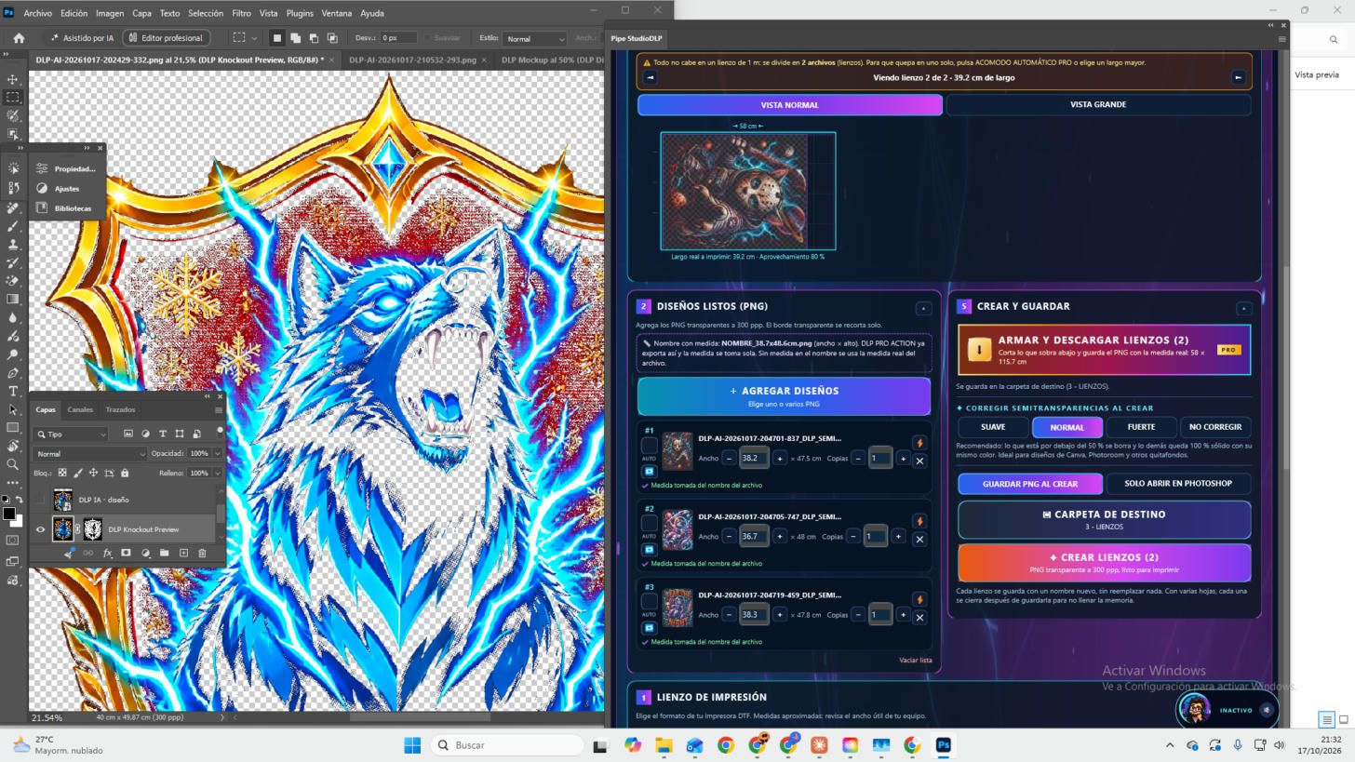This screenshot has width=1355, height=762.
Task: Click lightning icon for design #1
Action: click(919, 443)
